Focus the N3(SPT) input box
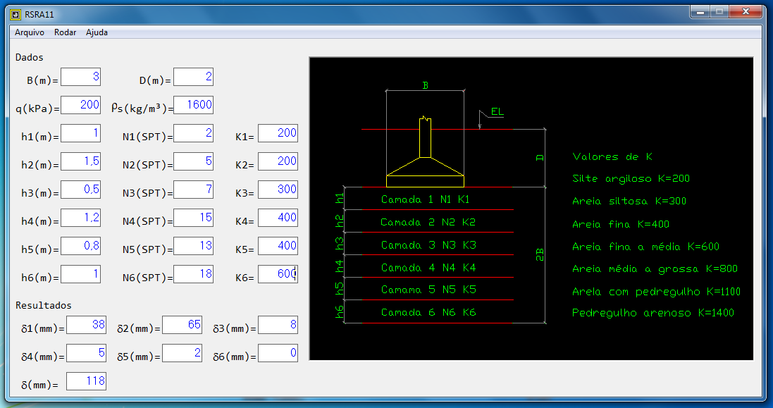Image resolution: width=773 pixels, height=408 pixels. 193,190
